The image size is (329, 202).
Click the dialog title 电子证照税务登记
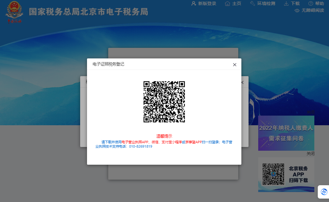pos(108,64)
